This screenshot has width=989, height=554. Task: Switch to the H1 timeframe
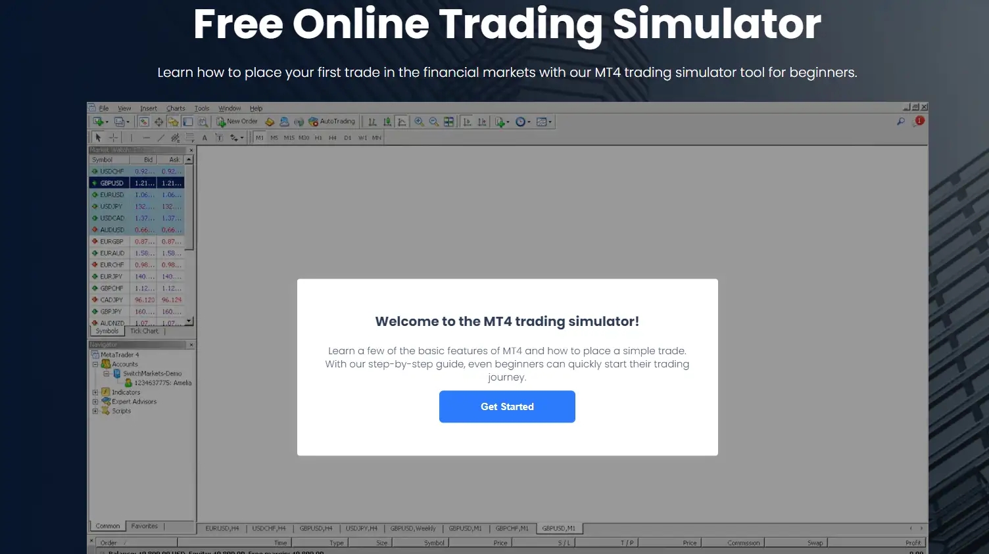[x=318, y=137]
